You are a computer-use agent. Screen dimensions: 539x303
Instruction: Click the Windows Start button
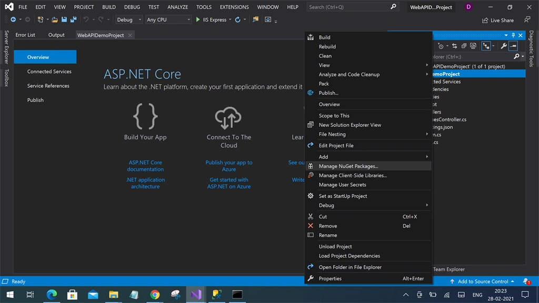pos(10,295)
